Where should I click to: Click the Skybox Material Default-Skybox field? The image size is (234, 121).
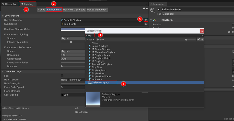[x=102, y=20]
